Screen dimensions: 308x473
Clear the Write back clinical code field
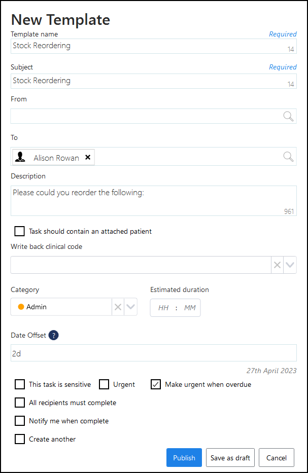coord(277,265)
